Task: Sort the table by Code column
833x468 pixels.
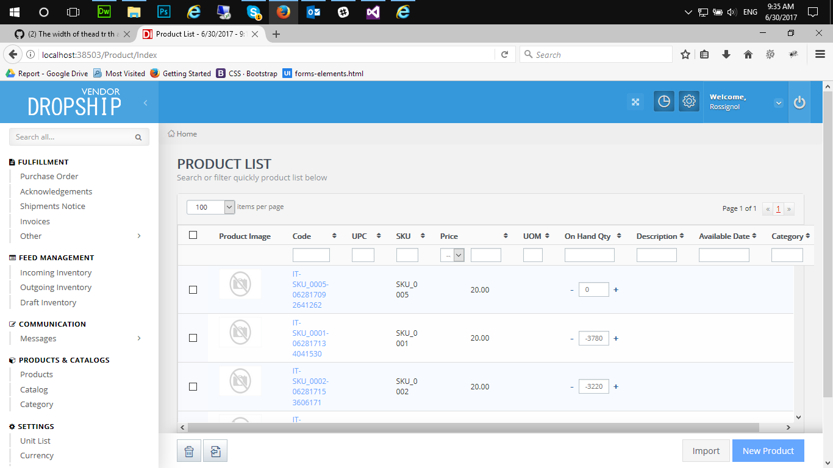Action: (334, 236)
